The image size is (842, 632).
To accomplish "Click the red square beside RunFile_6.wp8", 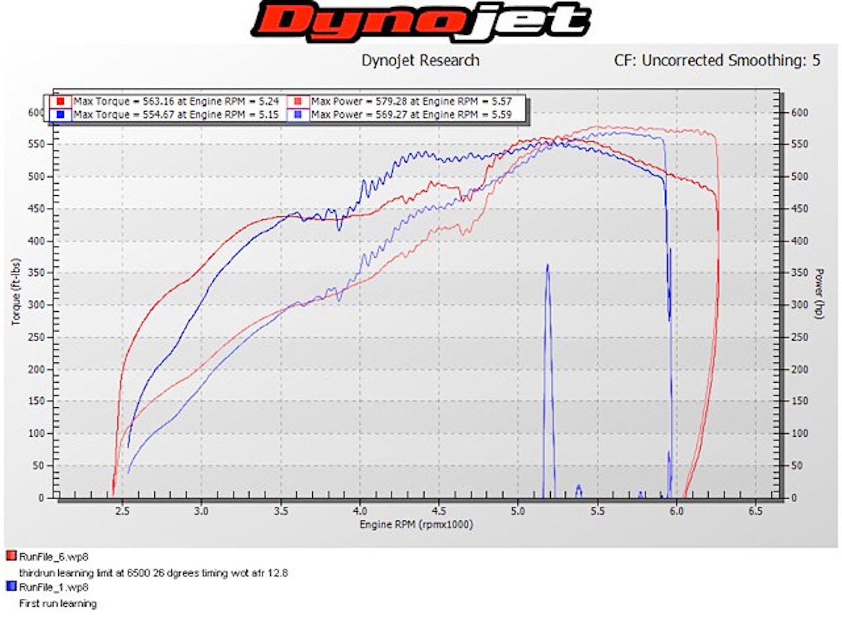I will [x=11, y=557].
